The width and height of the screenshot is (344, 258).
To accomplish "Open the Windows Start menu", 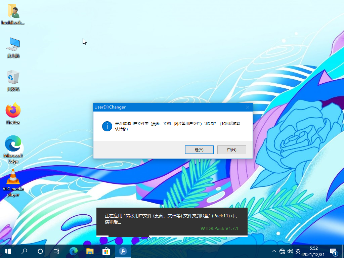I will [x=7, y=251].
